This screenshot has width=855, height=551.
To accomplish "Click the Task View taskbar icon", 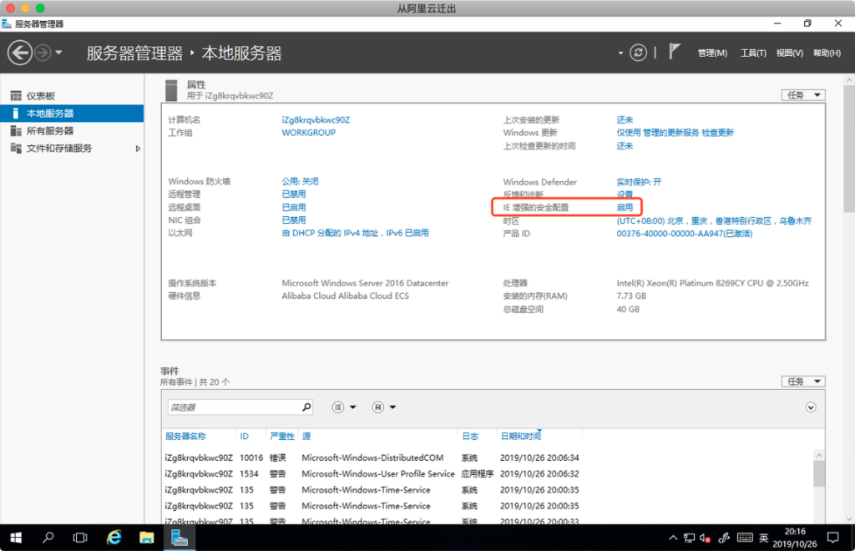I will 80,538.
